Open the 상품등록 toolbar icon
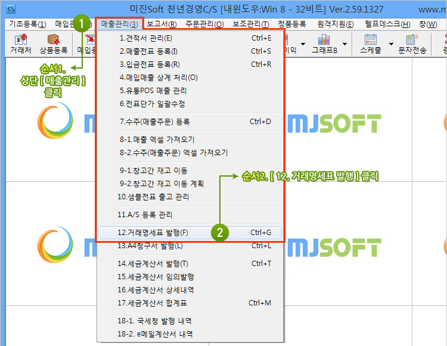447x346 pixels. [x=53, y=44]
